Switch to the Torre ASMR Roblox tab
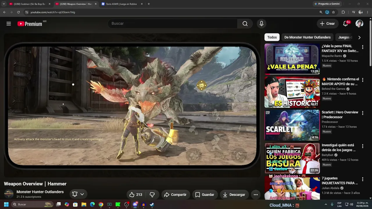Image resolution: width=372 pixels, height=209 pixels. click(x=122, y=4)
